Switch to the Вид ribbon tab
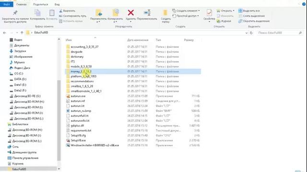Screen dimensions: 307x172 57,4
